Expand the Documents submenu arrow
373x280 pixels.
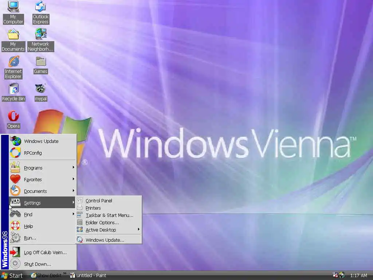[x=74, y=191]
